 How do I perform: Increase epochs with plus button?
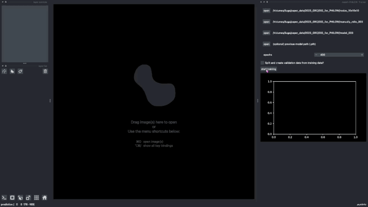pyautogui.click(x=362, y=55)
